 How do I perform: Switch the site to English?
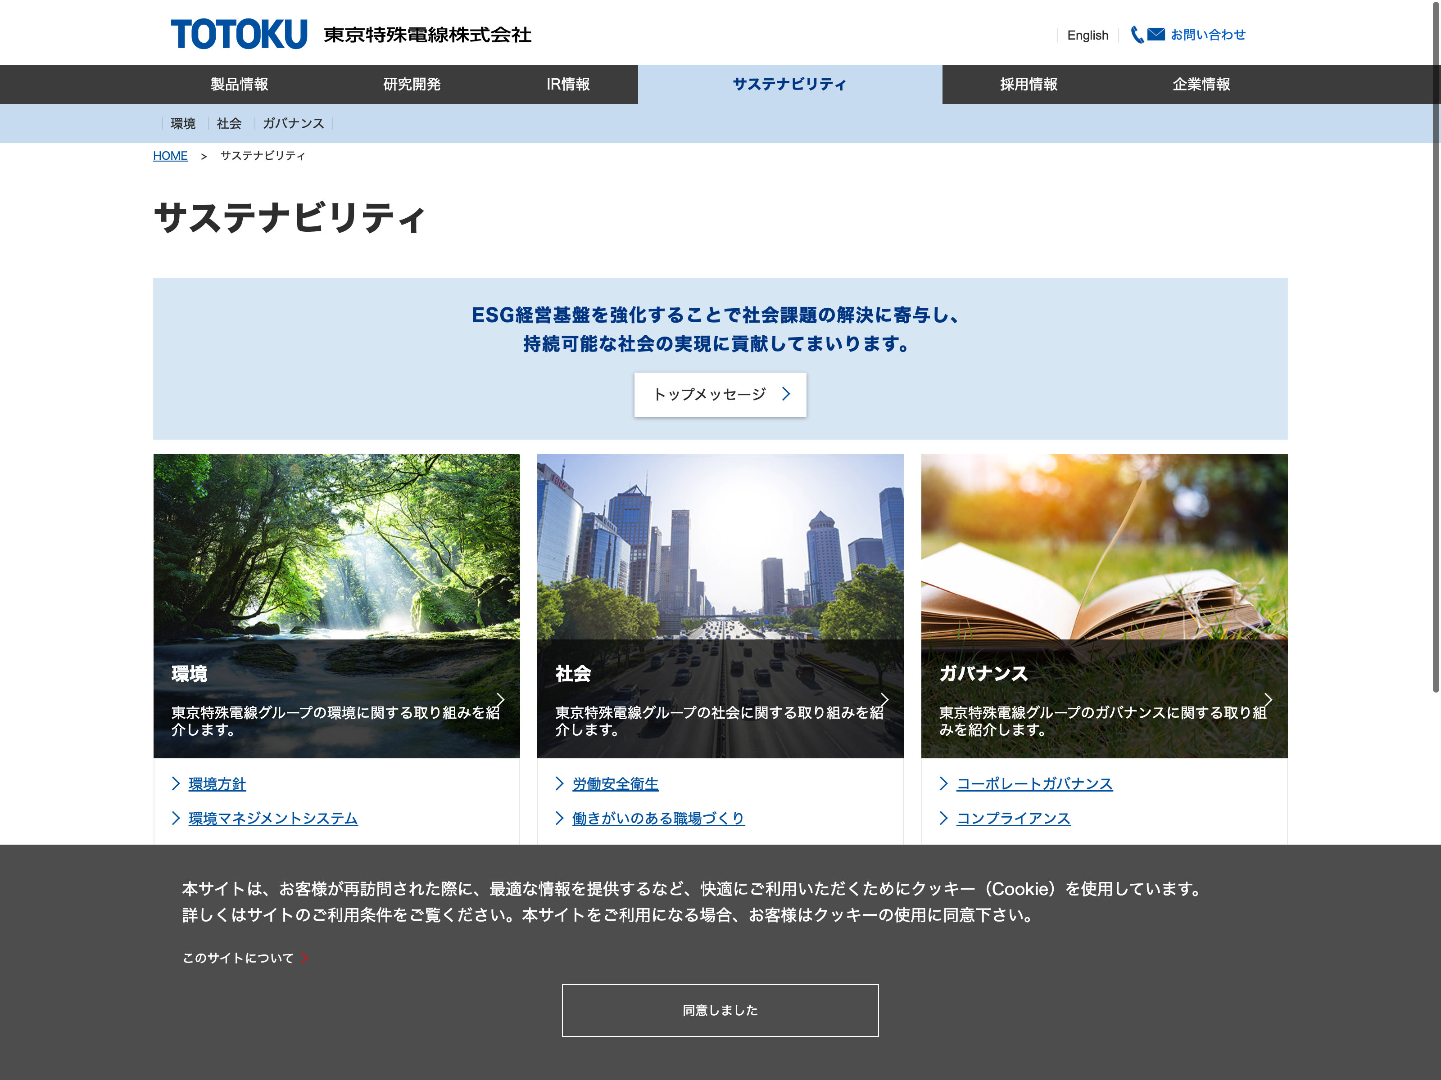point(1087,35)
